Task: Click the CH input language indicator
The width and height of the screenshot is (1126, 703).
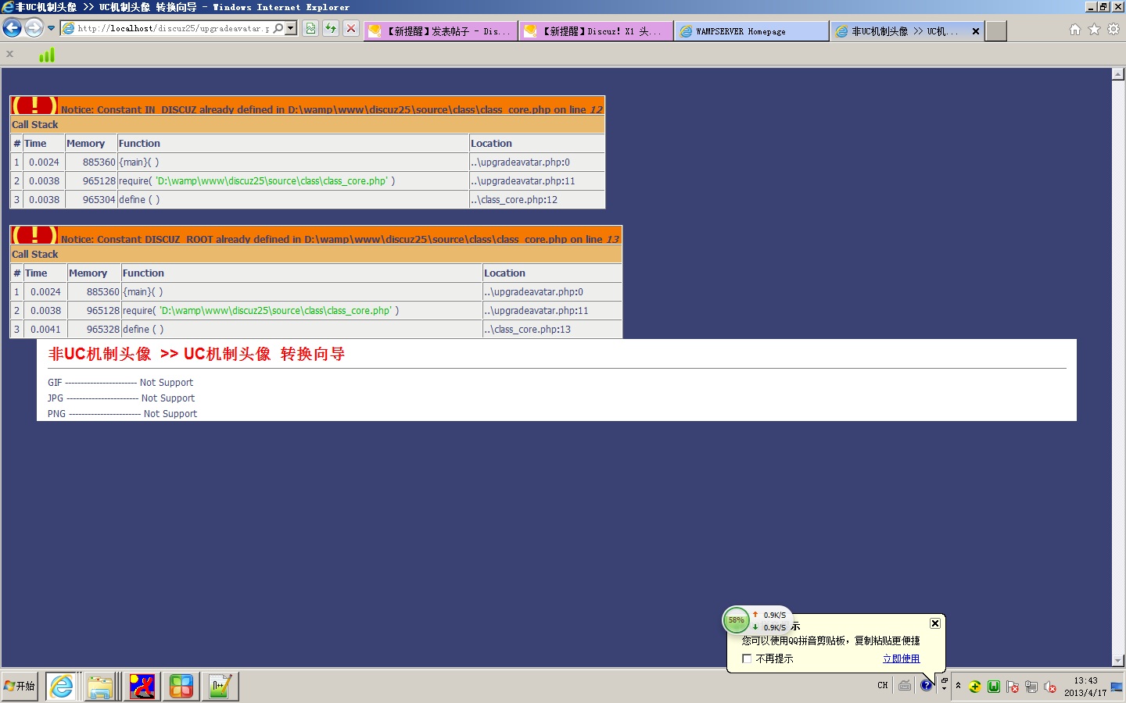Action: pos(883,686)
